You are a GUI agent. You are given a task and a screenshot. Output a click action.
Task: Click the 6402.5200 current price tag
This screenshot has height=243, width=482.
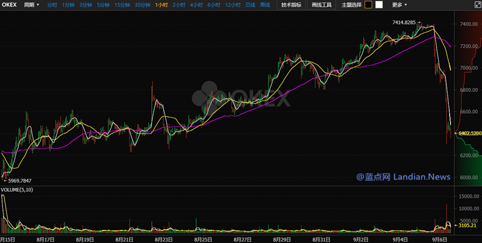coord(469,133)
